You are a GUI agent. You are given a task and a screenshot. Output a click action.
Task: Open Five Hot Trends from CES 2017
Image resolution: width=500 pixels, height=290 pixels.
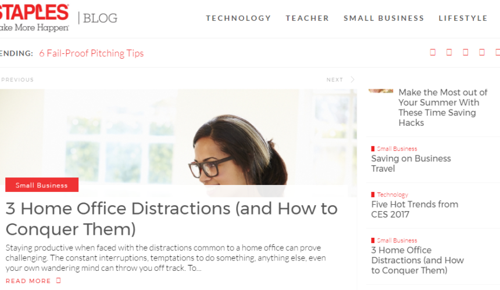point(415,209)
